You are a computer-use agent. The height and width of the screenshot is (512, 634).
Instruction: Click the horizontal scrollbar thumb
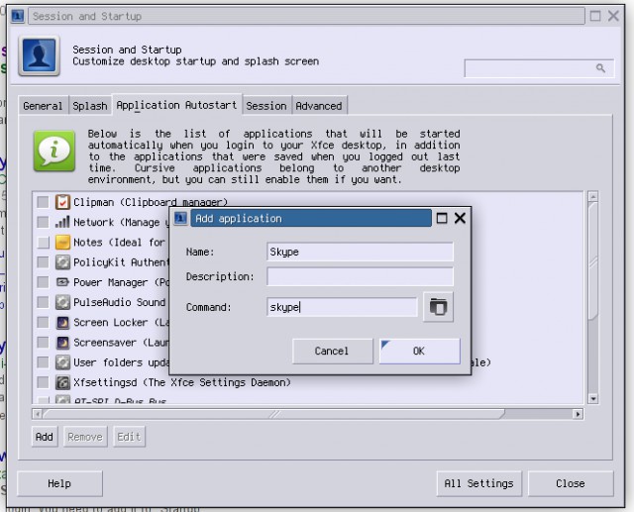(273, 414)
